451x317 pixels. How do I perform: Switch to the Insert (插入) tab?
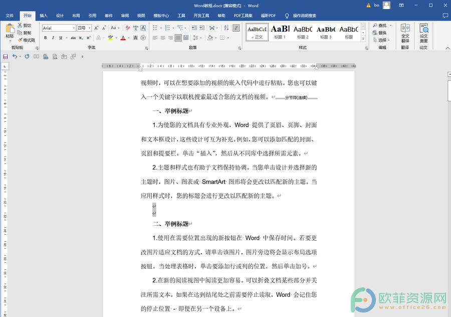click(x=44, y=16)
